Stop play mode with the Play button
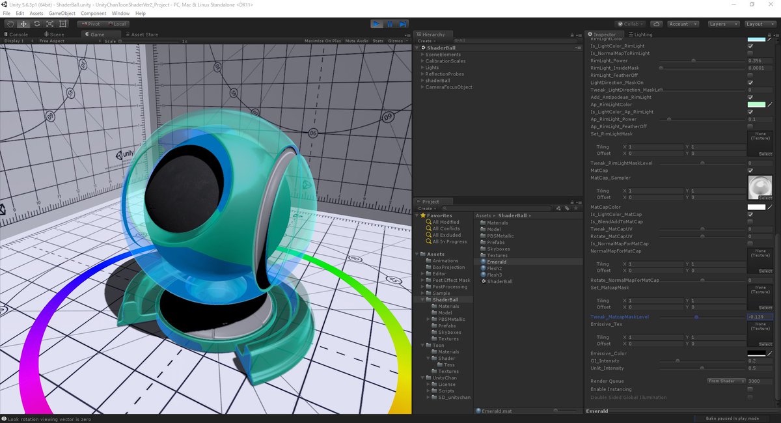The image size is (781, 423). tap(377, 24)
